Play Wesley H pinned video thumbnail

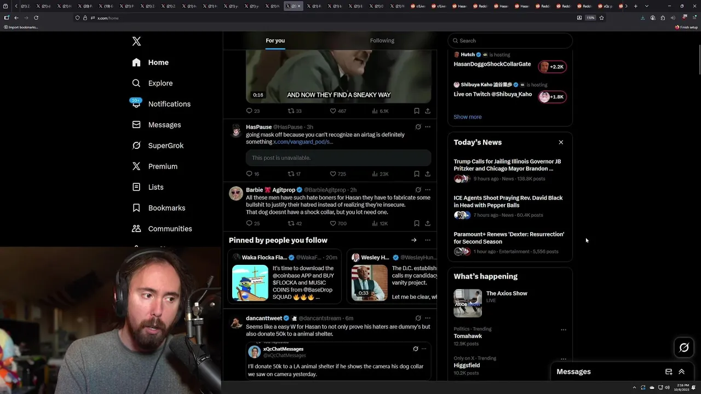pyautogui.click(x=370, y=283)
